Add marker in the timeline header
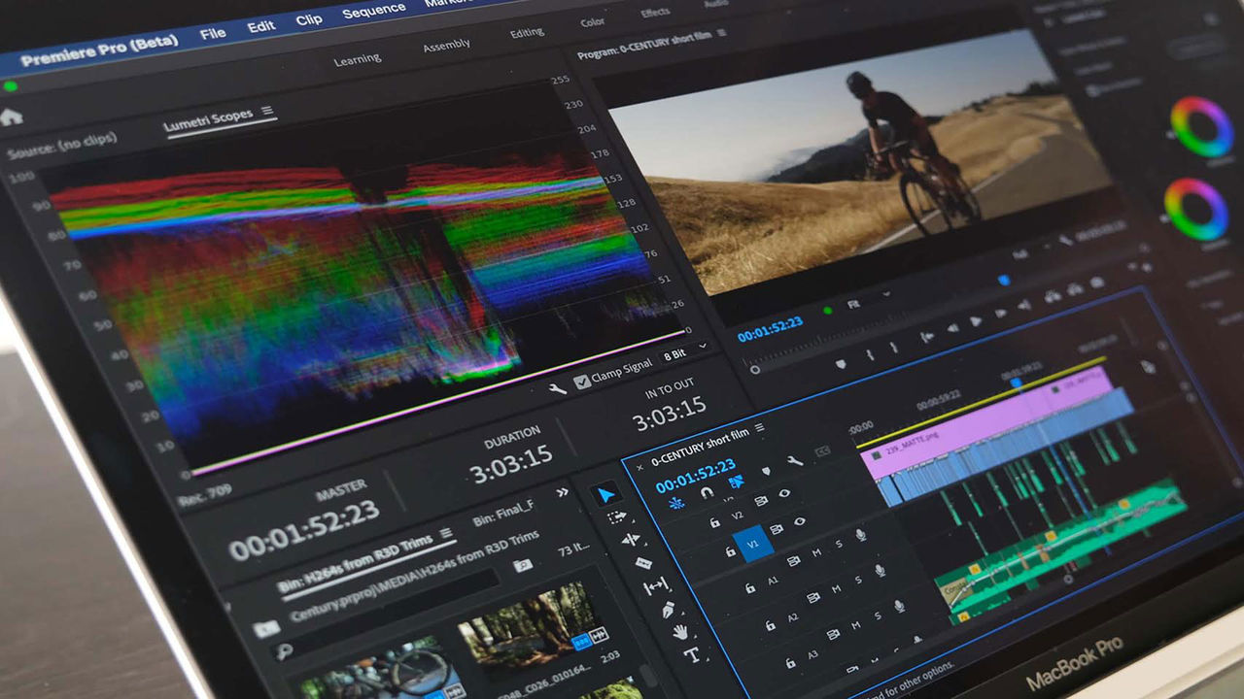 [x=766, y=471]
